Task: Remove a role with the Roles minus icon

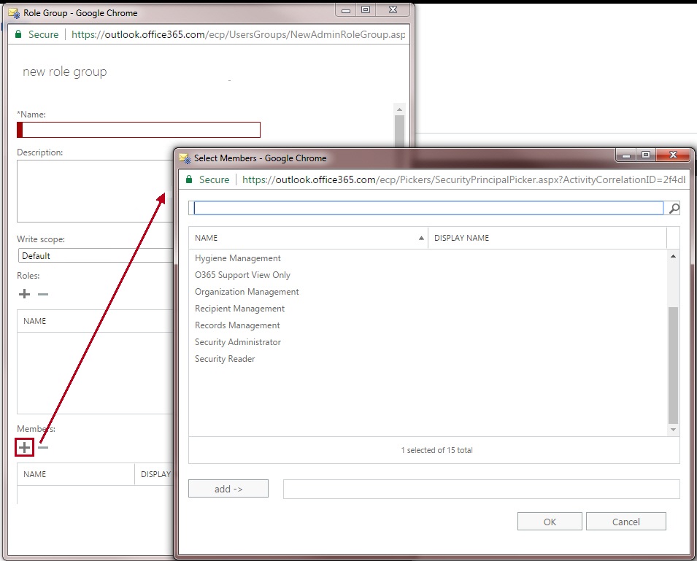Action: (43, 294)
